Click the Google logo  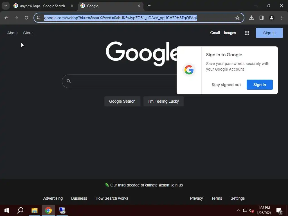[x=141, y=53]
